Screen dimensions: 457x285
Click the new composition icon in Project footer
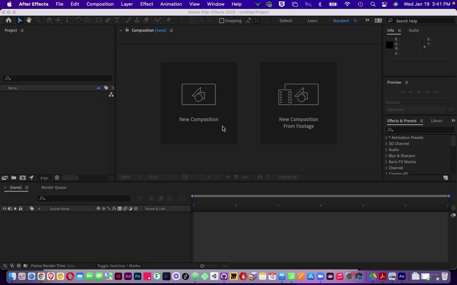pyautogui.click(x=22, y=178)
